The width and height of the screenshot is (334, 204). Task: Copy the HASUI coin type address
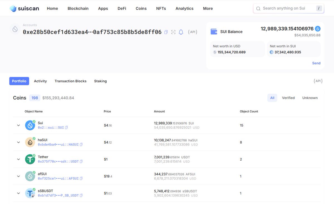point(81,145)
